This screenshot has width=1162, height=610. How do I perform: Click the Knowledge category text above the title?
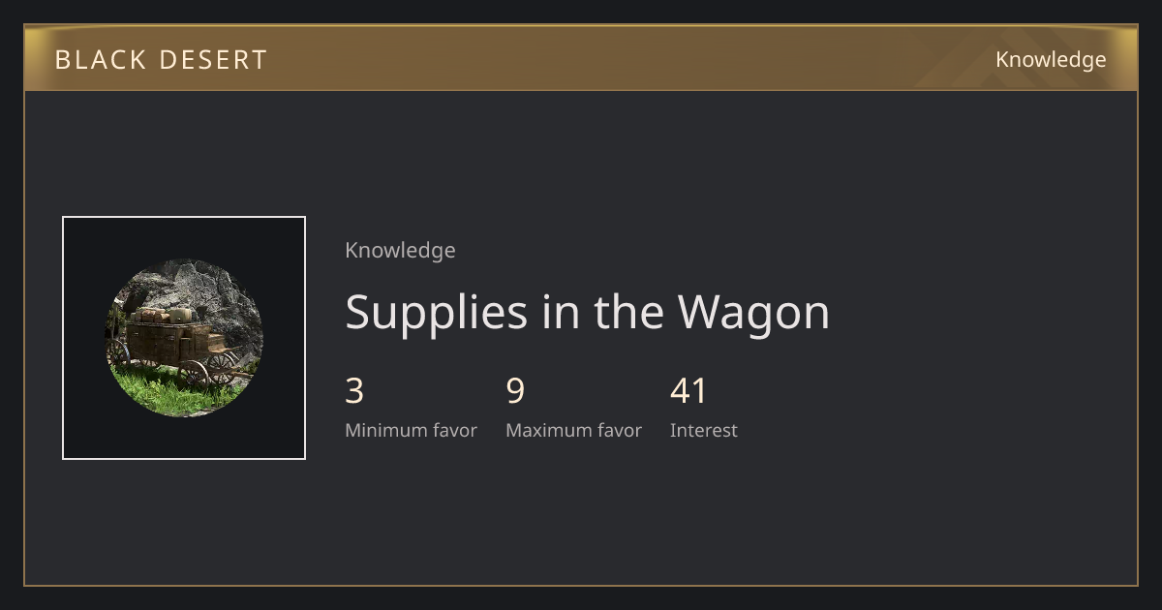(x=400, y=250)
